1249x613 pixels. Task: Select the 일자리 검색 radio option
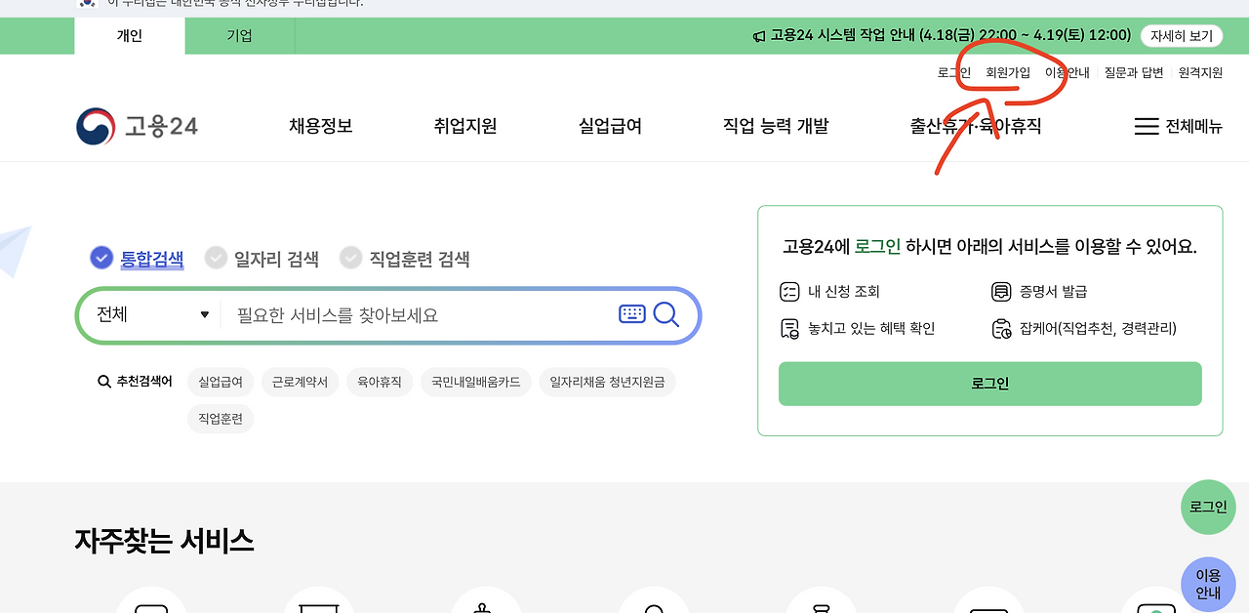[216, 258]
